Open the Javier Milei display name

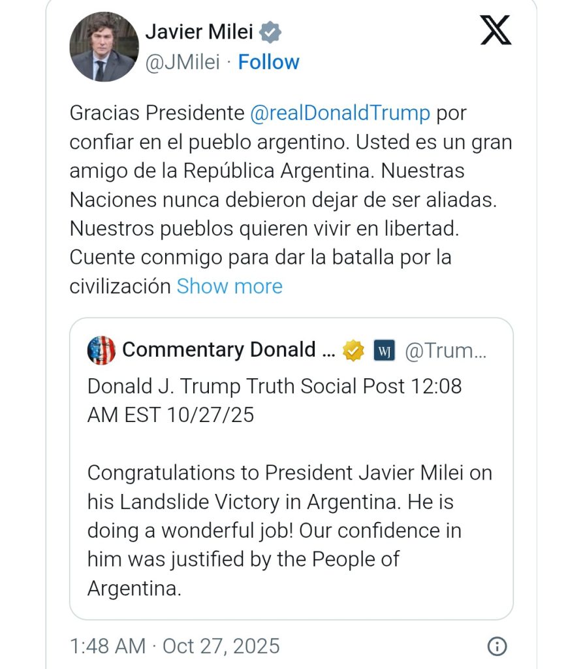[x=200, y=31]
